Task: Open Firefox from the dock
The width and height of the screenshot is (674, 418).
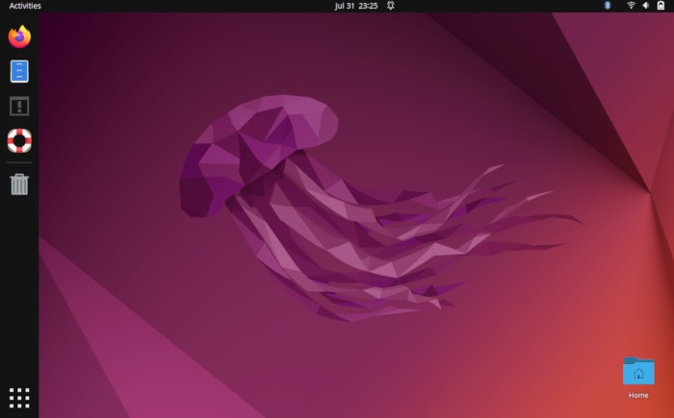Action: point(19,37)
